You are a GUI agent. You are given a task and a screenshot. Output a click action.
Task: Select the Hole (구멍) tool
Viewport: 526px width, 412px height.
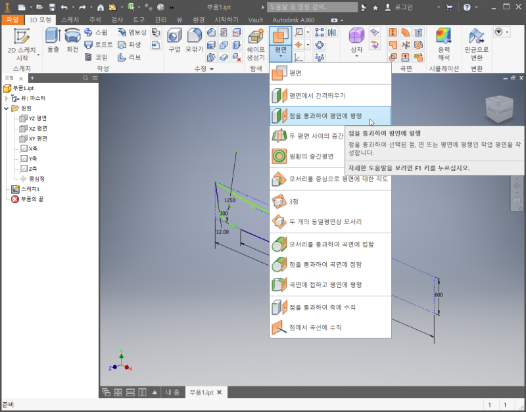(174, 40)
